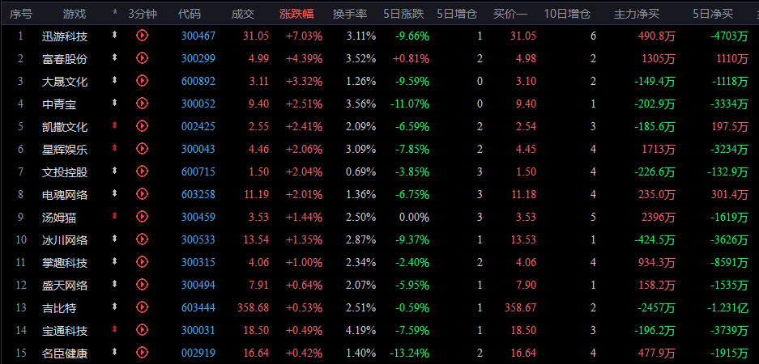Toggle the marker icon beside 星辉娱乐
The image size is (759, 364).
[x=115, y=148]
